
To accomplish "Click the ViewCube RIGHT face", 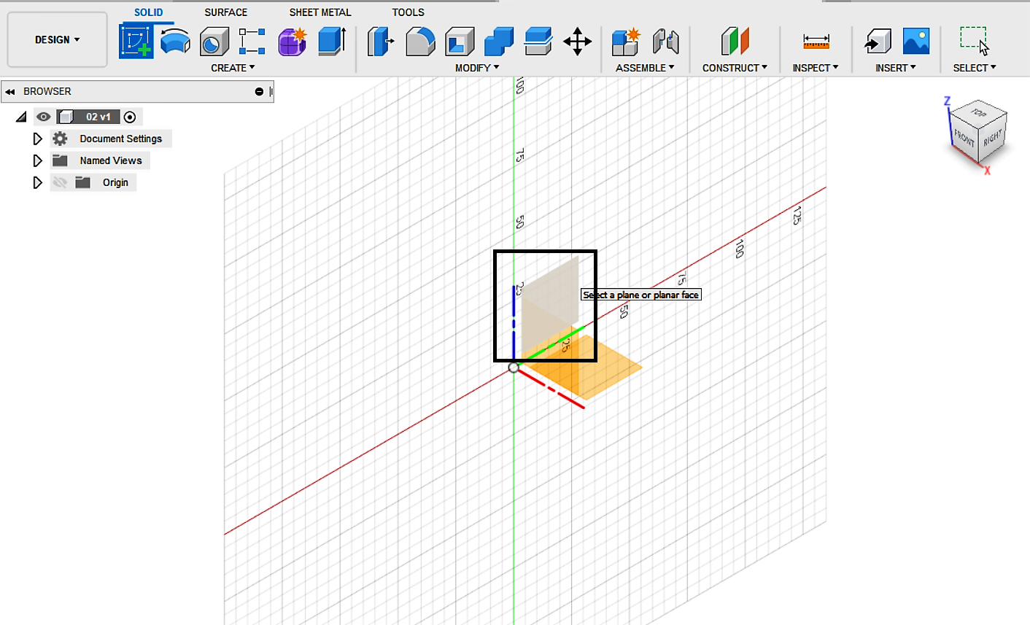I will pyautogui.click(x=992, y=137).
